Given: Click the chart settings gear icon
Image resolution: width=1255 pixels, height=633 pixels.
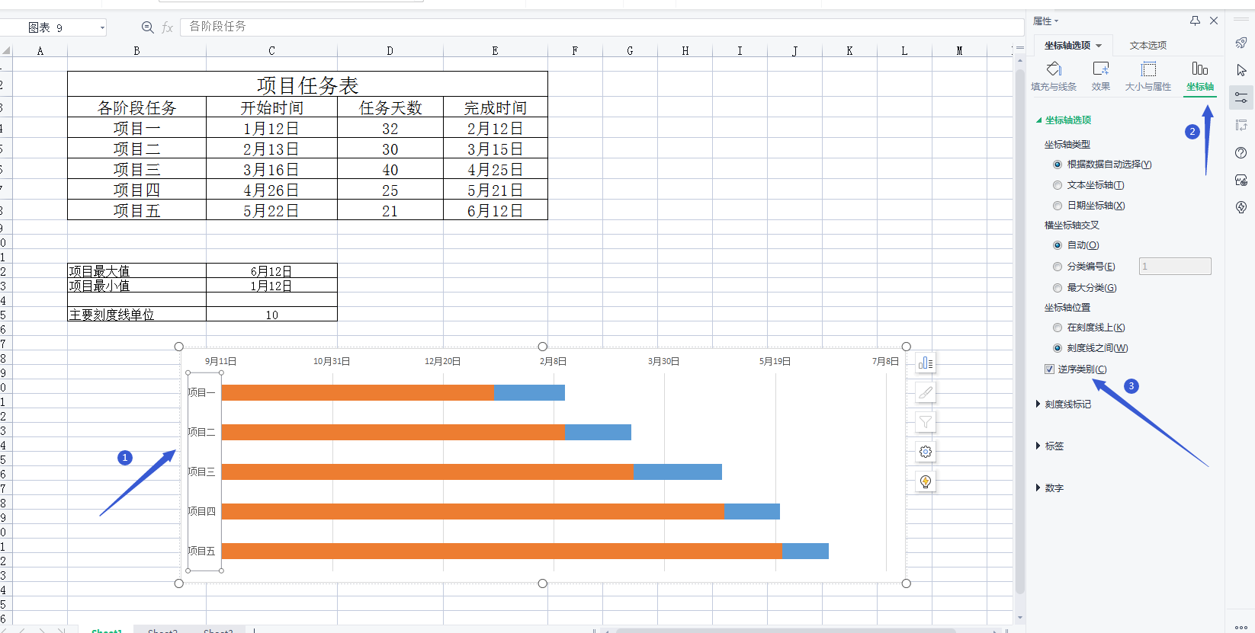Looking at the screenshot, I should point(926,452).
